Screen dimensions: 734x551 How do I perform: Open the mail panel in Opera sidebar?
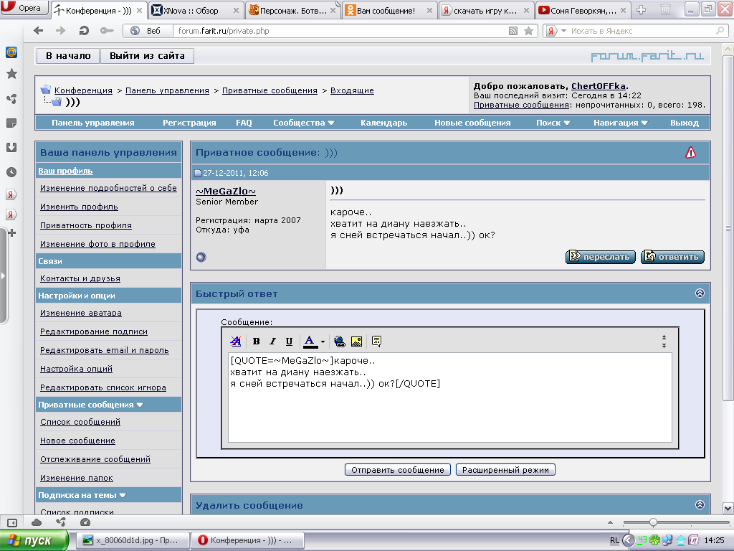[x=11, y=52]
